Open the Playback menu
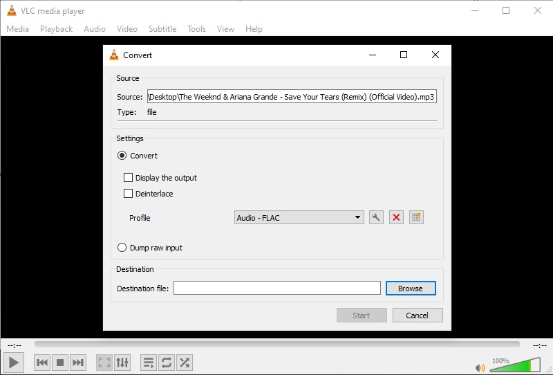 [57, 29]
